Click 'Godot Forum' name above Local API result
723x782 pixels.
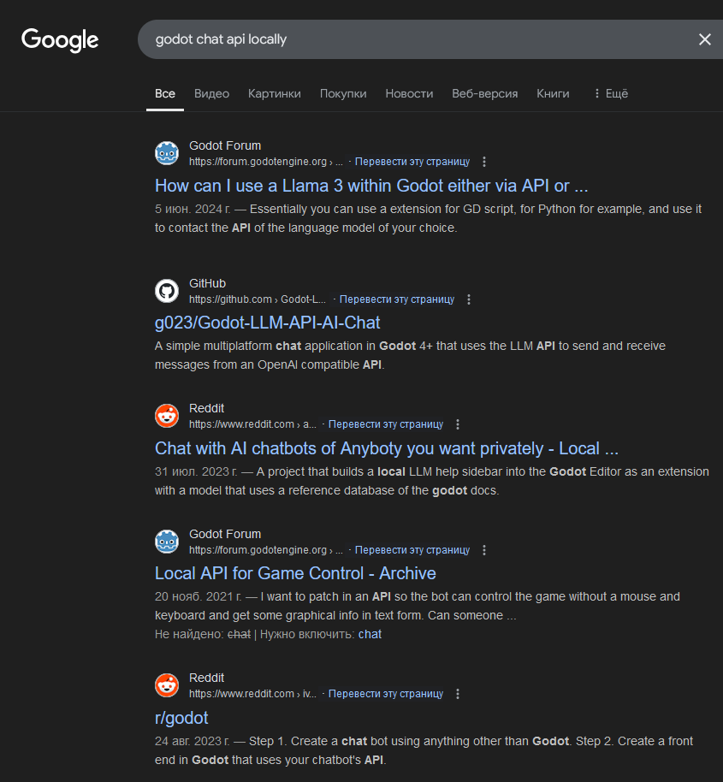coord(225,534)
